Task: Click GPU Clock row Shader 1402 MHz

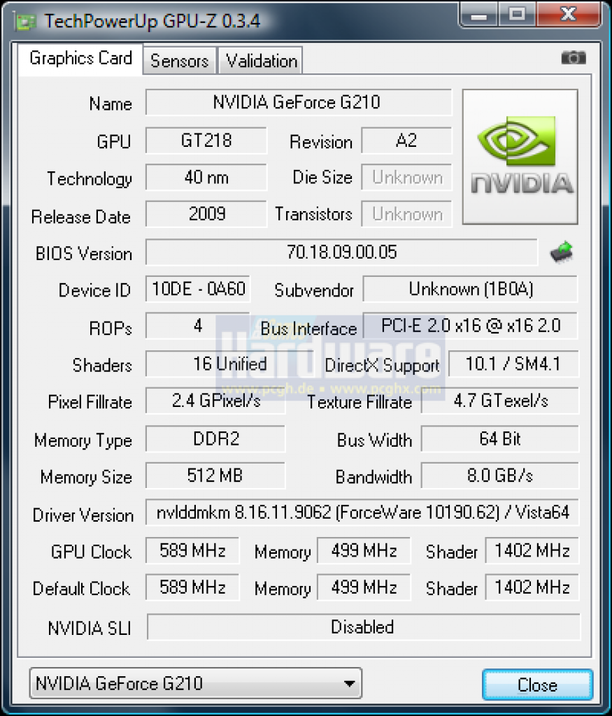Action: coord(532,550)
